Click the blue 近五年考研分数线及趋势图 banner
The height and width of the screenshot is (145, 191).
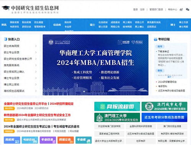pyautogui.click(x=164, y=117)
